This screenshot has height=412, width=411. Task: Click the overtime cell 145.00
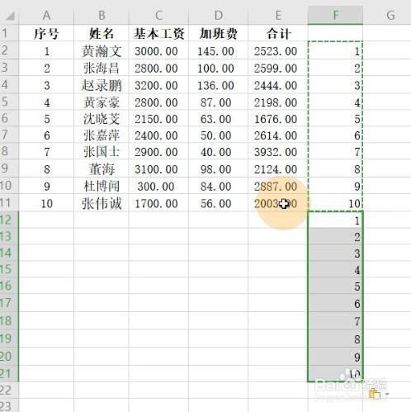(219, 51)
